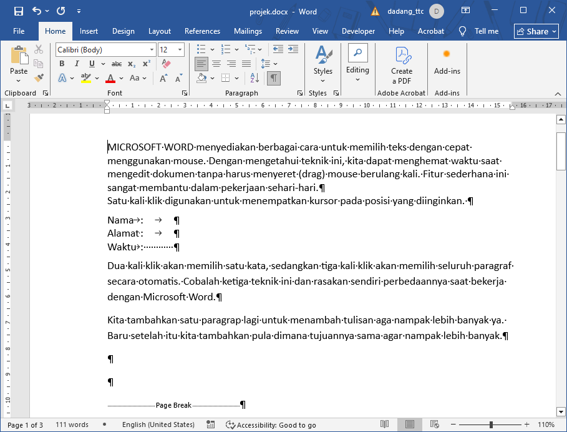Open Customize Quick Access Toolbar menu

pos(79,11)
